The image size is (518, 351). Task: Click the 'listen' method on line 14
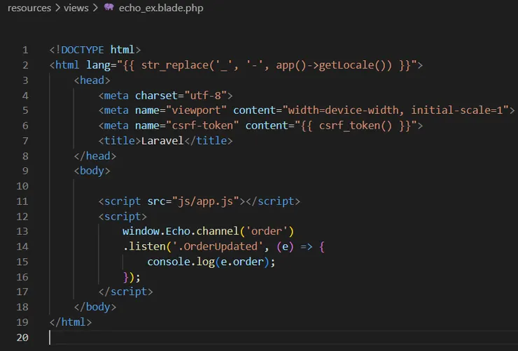tap(147, 246)
